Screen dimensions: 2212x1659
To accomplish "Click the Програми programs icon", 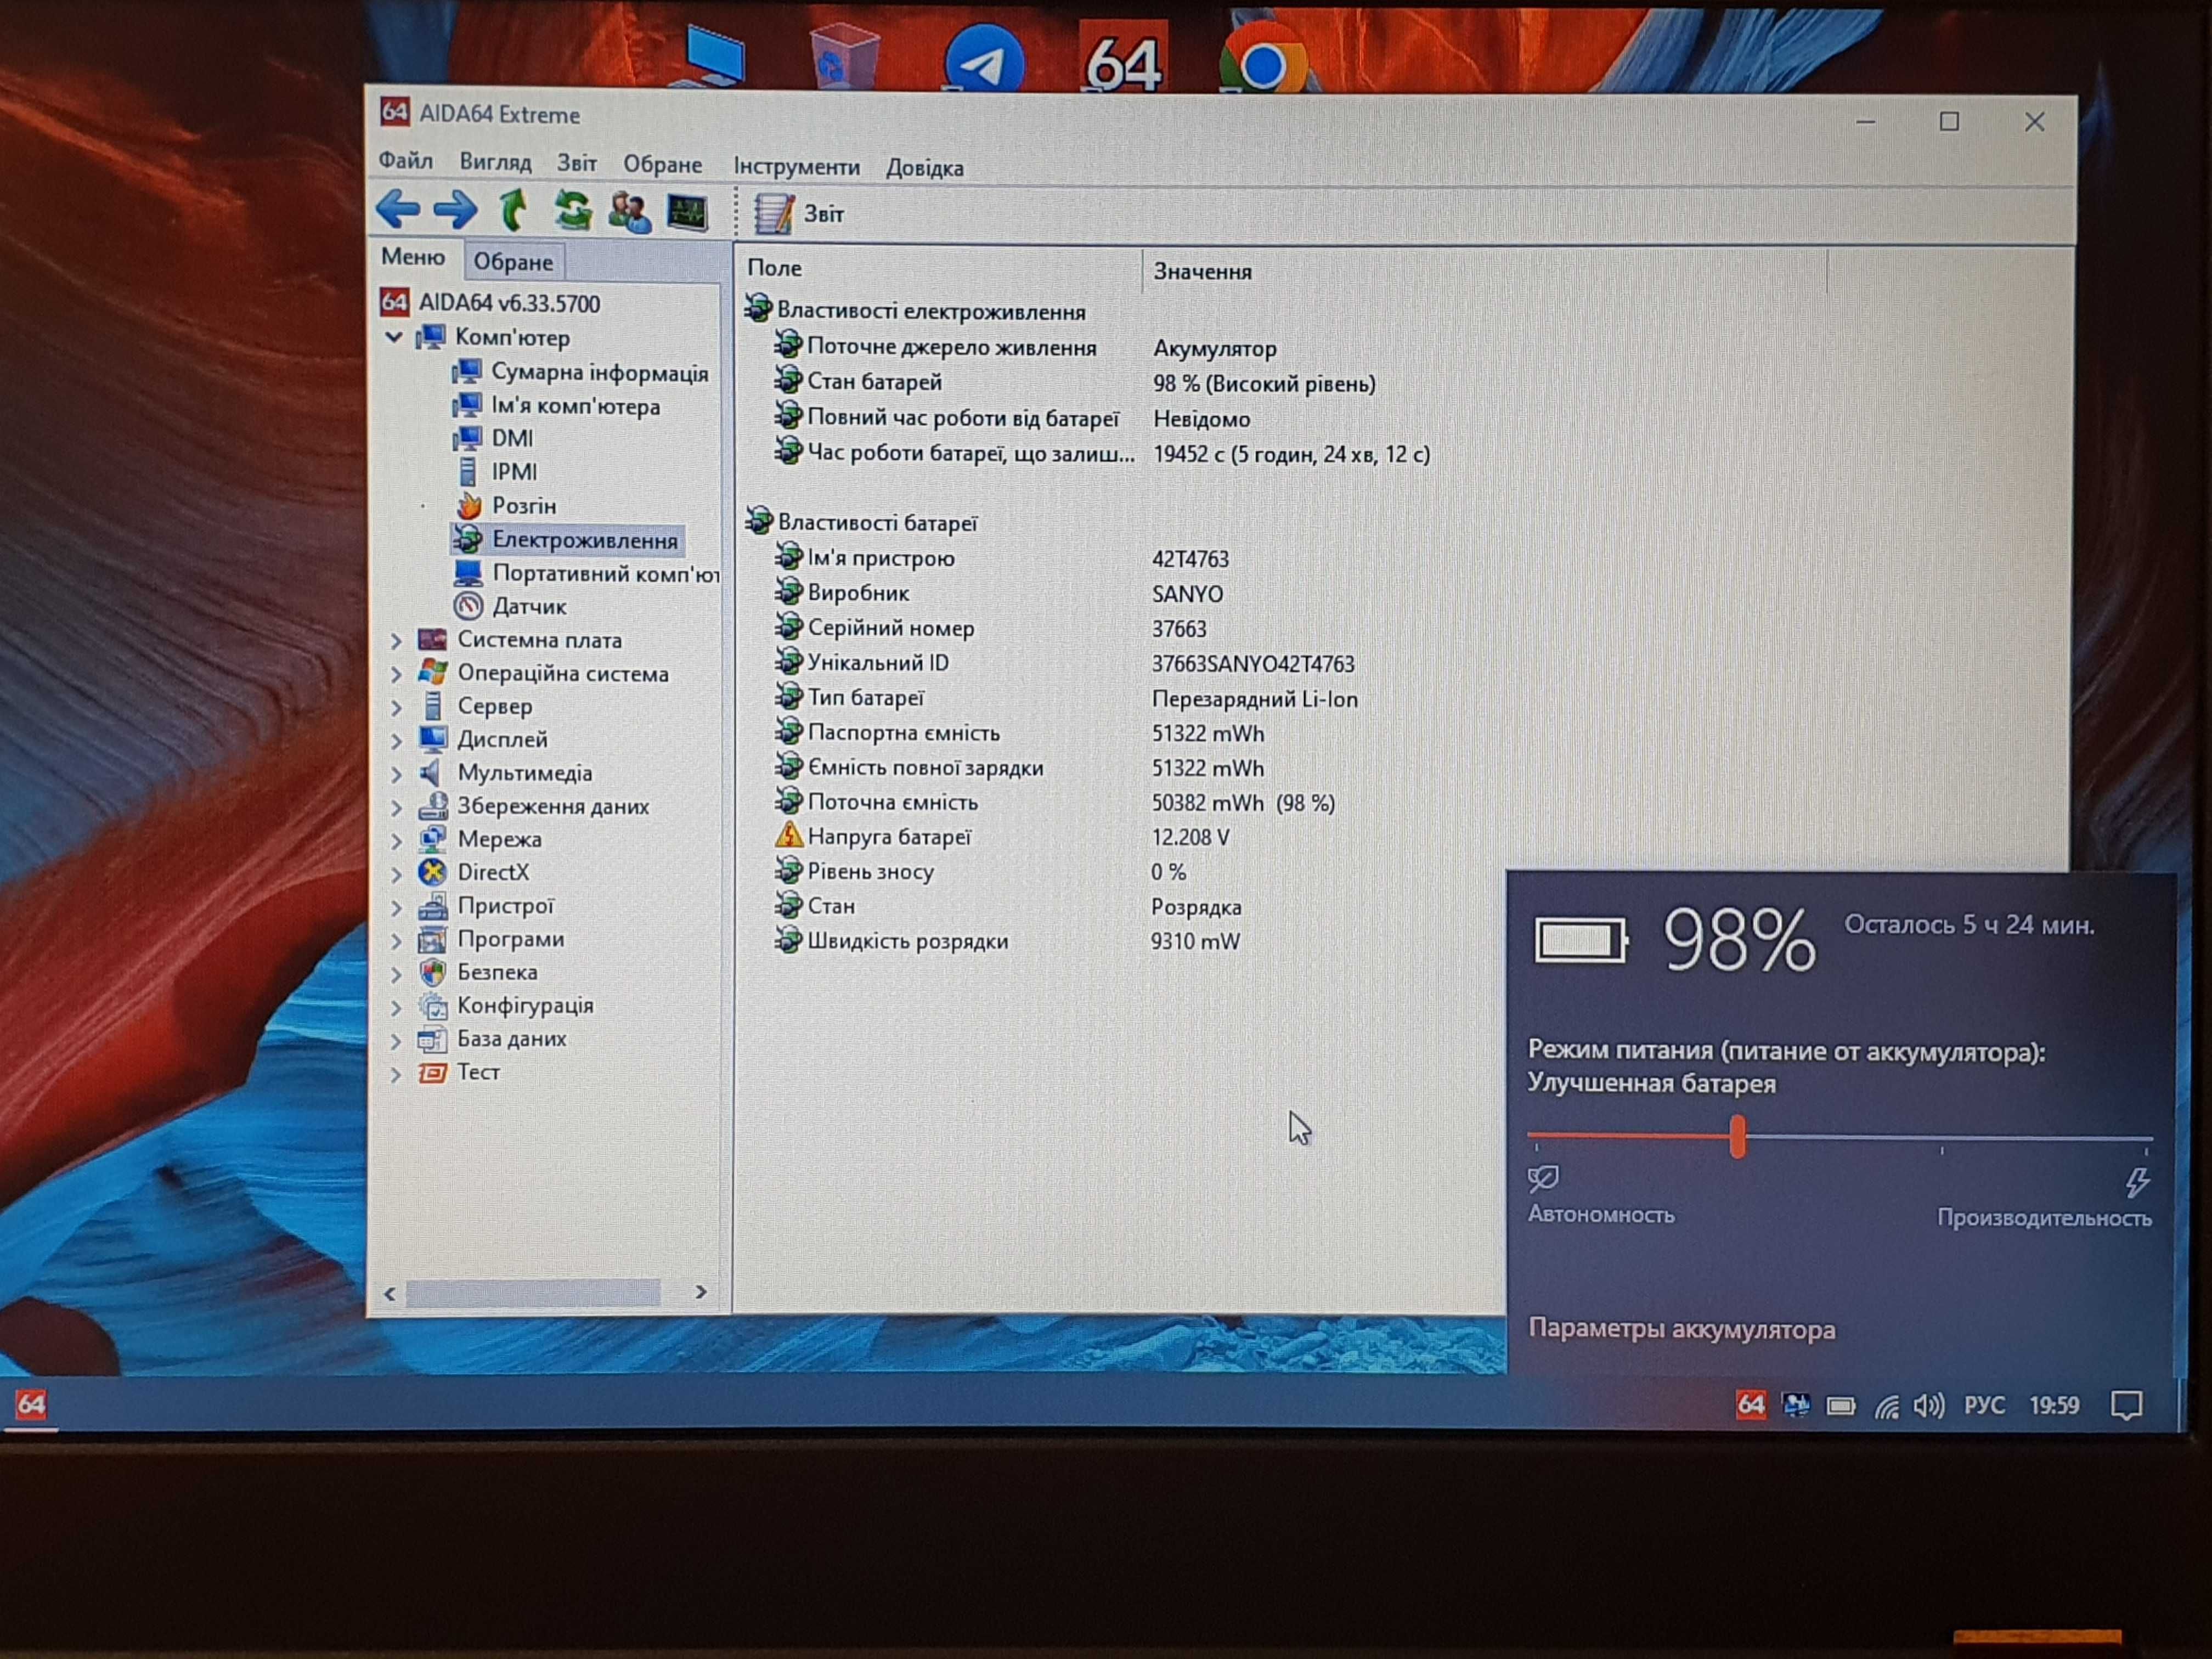I will (x=432, y=939).
